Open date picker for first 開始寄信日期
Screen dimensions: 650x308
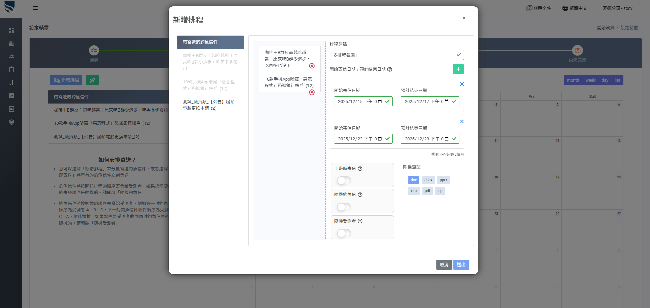[380, 101]
